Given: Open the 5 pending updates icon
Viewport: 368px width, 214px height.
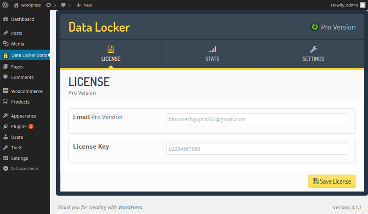Looking at the screenshot, I should [51, 5].
